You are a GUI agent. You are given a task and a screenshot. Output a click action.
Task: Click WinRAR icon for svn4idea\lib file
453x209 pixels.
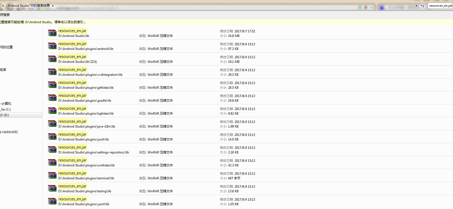point(52,162)
